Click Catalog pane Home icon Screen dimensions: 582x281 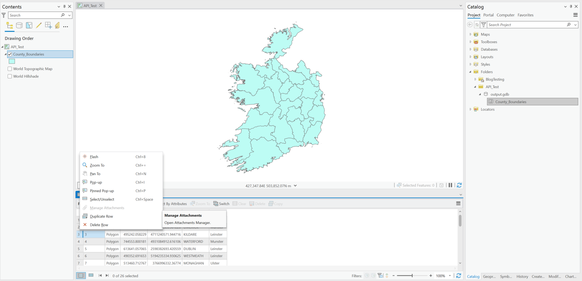[477, 25]
